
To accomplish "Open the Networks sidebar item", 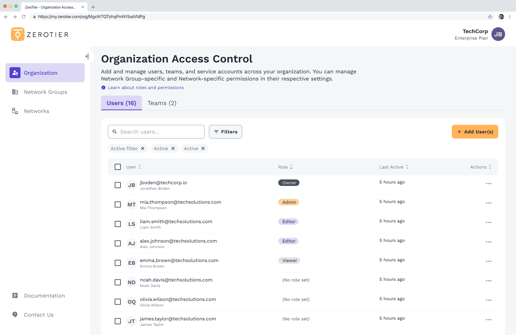I will [x=37, y=111].
